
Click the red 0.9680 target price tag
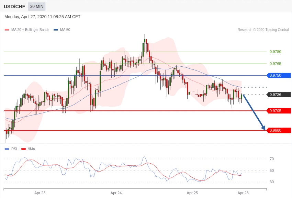pos(279,130)
